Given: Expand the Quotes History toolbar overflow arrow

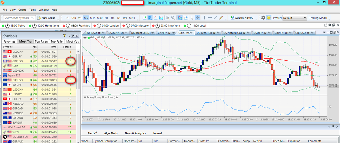Looking at the screenshot, I should coord(257,19).
